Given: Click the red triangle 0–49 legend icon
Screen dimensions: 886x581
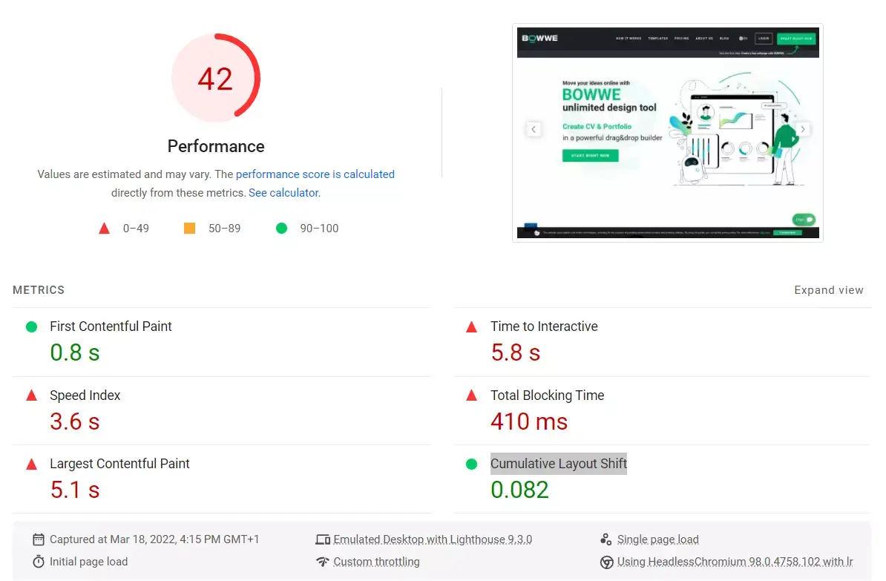Looking at the screenshot, I should point(104,229).
